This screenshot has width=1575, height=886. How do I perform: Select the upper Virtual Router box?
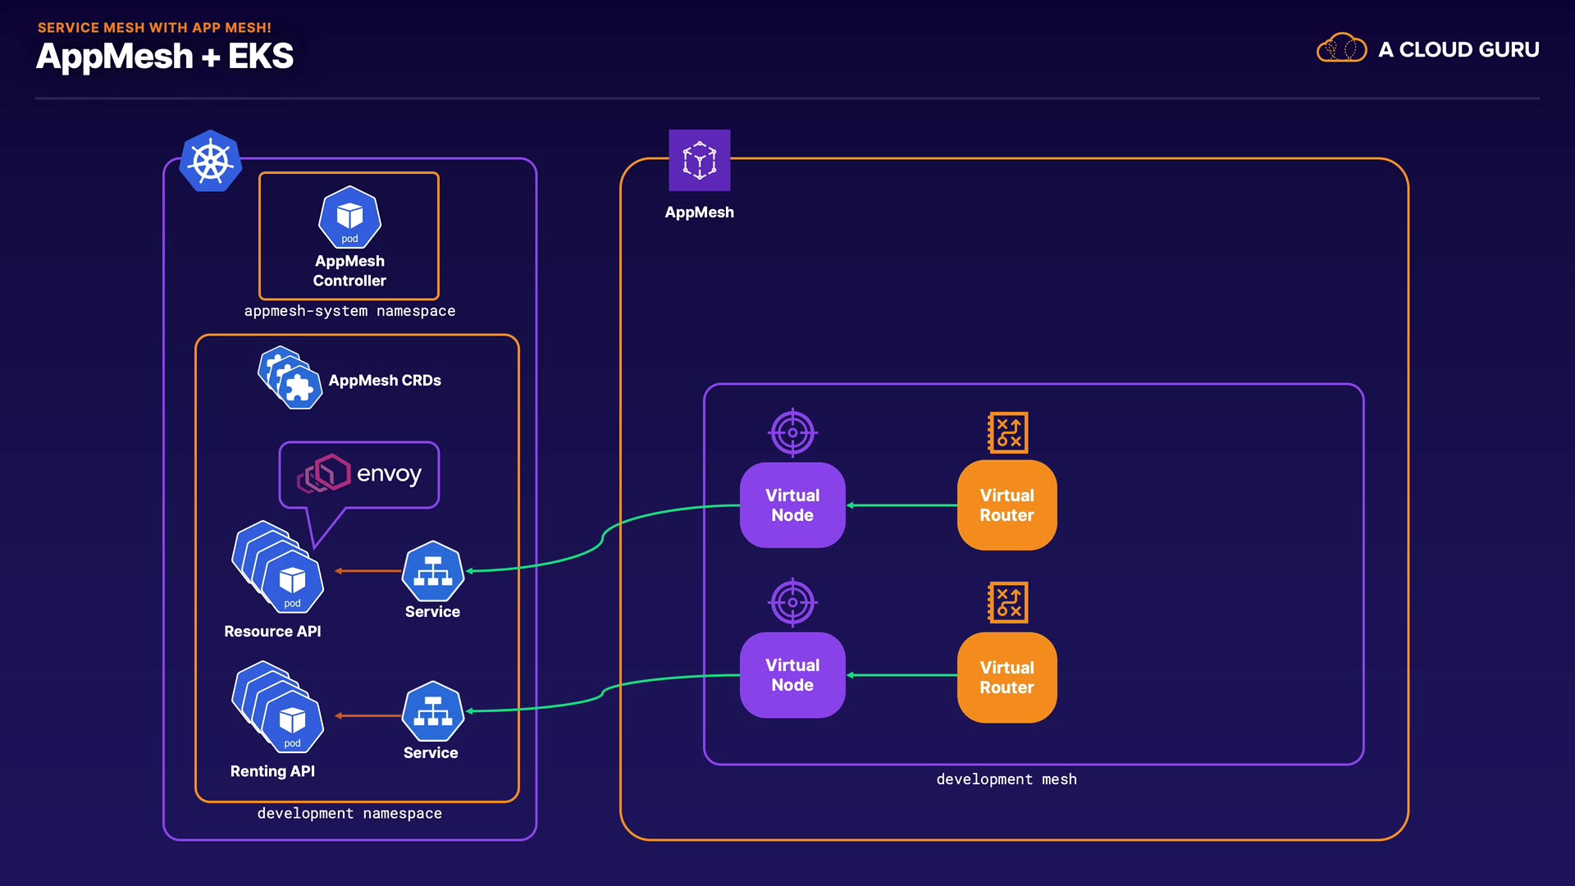pyautogui.click(x=1007, y=505)
